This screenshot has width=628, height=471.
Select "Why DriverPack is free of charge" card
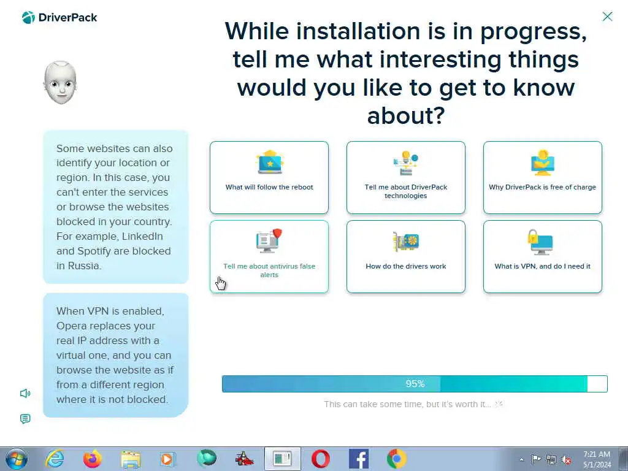(542, 177)
